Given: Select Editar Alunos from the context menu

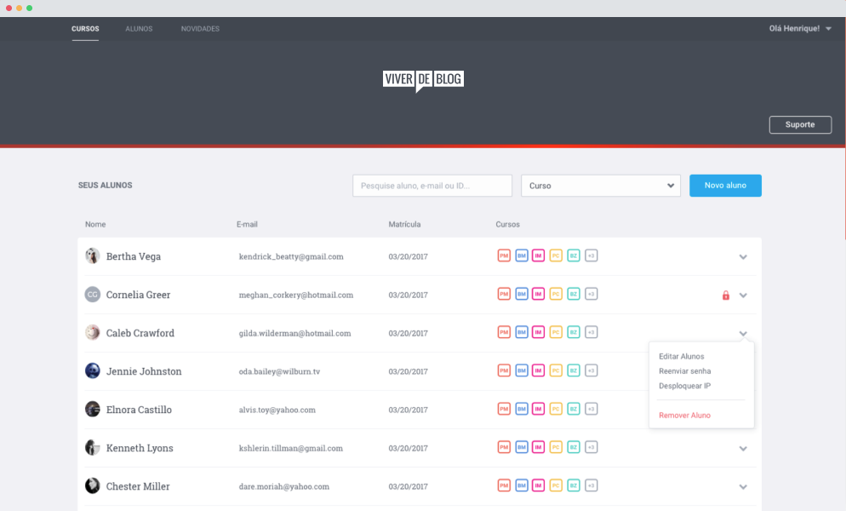Looking at the screenshot, I should 682,357.
